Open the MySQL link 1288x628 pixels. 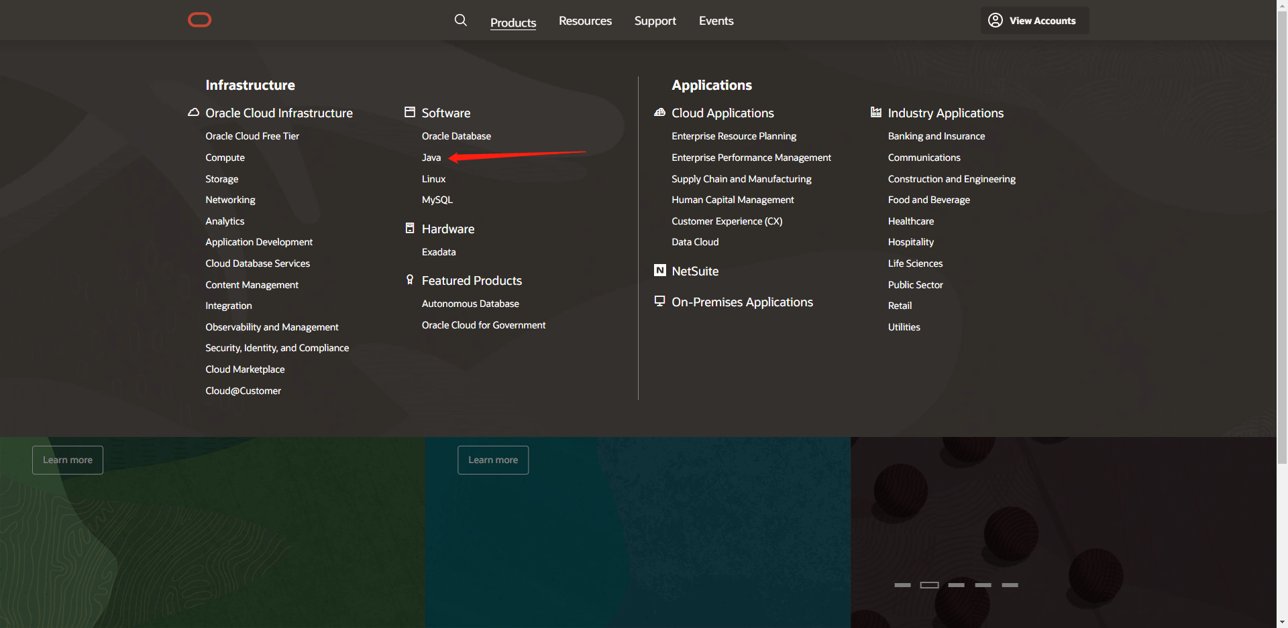[437, 200]
